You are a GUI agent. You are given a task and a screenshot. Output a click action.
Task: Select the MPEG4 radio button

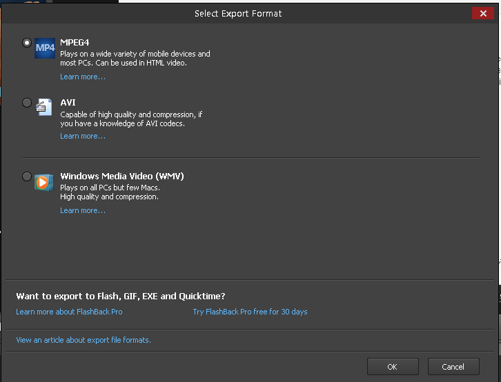[27, 43]
